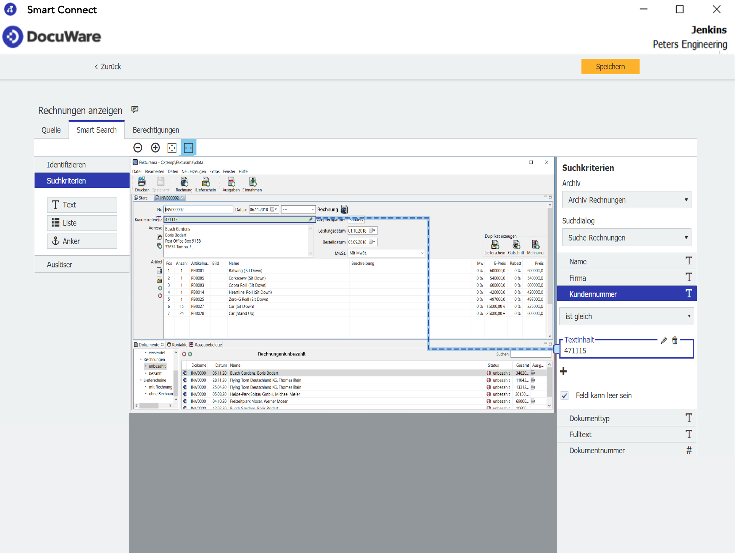This screenshot has width=735, height=553.
Task: Open the Suche Rechnungen dropdown
Action: 626,238
